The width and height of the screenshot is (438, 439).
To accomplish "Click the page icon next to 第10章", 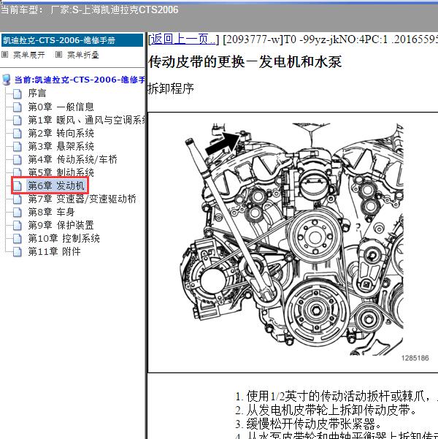I will [18, 239].
